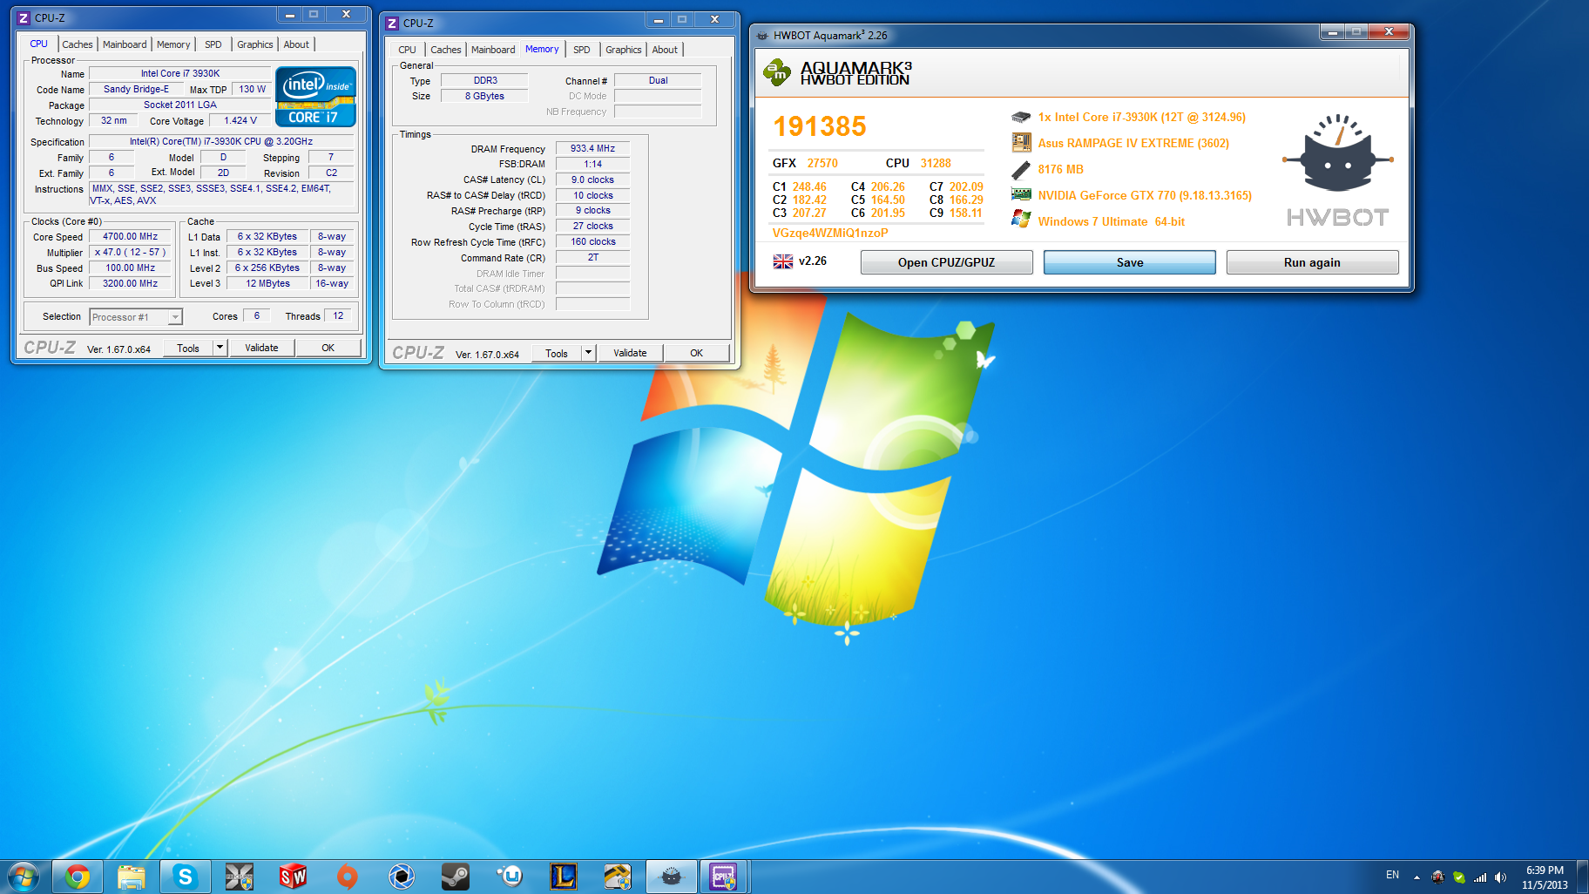The image size is (1589, 894).
Task: Switch to HWBOT Aquamark taskbar item
Action: click(x=671, y=877)
